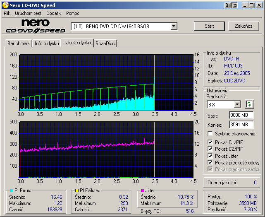Disable Pokaż Jitter checkbox

pos(210,156)
